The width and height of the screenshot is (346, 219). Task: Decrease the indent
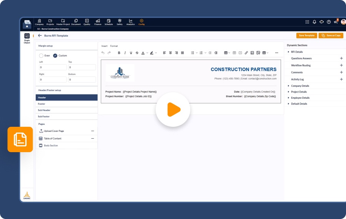point(210,53)
